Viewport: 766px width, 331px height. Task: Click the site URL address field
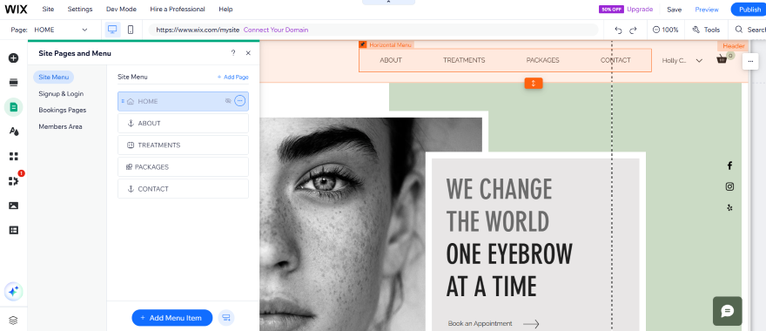[x=373, y=30]
